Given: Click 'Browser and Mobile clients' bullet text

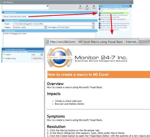Looking at the screenshot, I should tap(70, 104).
